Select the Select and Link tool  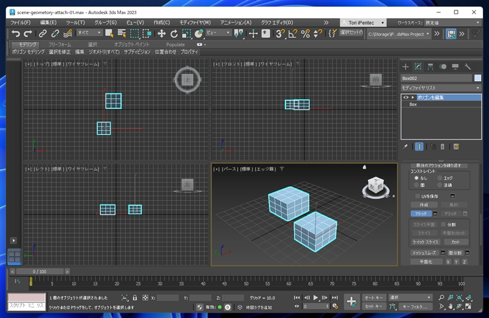(x=43, y=34)
